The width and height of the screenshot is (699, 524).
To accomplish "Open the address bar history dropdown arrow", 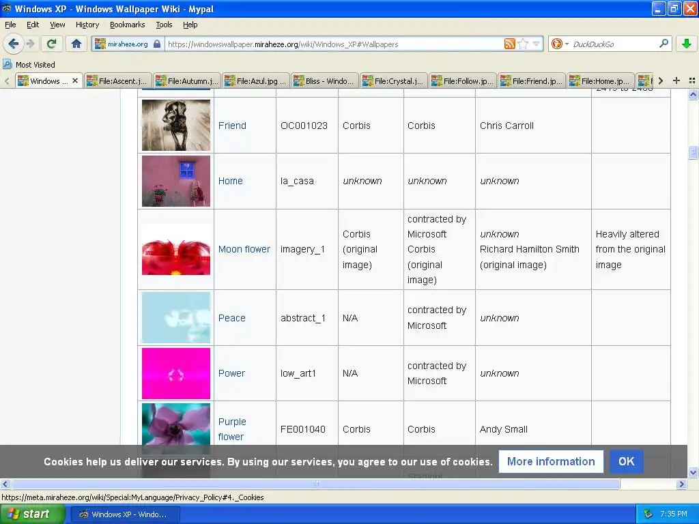I will point(537,44).
